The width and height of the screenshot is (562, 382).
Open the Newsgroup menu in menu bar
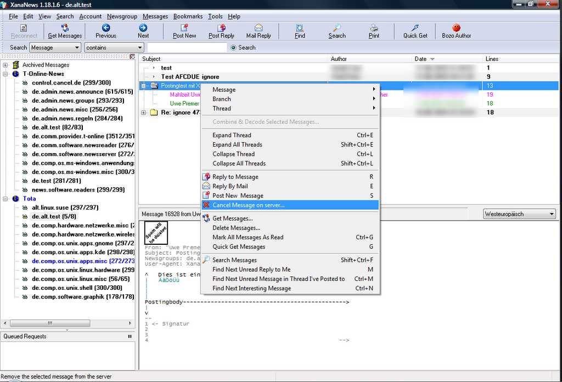(122, 16)
